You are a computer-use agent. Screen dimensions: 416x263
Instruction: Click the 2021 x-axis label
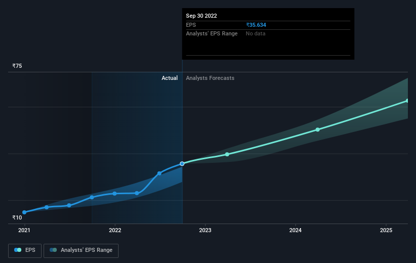pos(24,231)
